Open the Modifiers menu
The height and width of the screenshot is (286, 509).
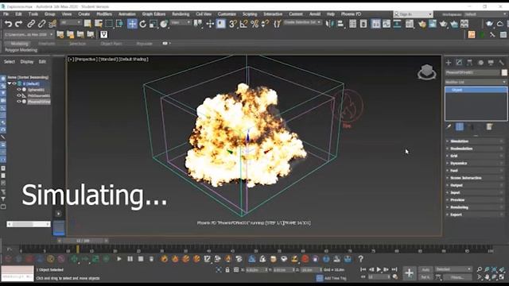coord(104,14)
